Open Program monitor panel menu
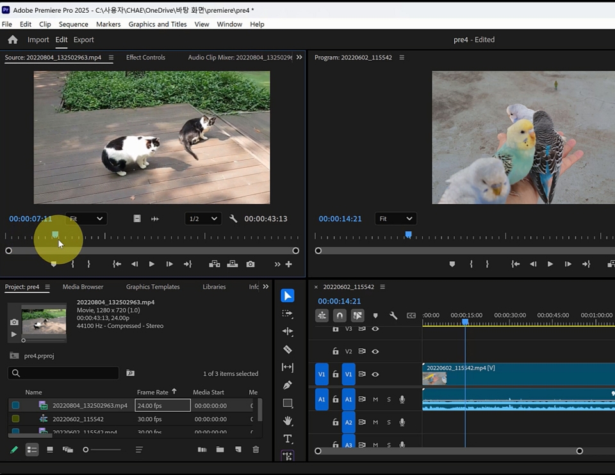The image size is (615, 475). pos(402,57)
